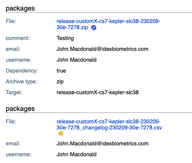Select the second packages section heading
The image size is (192, 163).
(x=20, y=108)
